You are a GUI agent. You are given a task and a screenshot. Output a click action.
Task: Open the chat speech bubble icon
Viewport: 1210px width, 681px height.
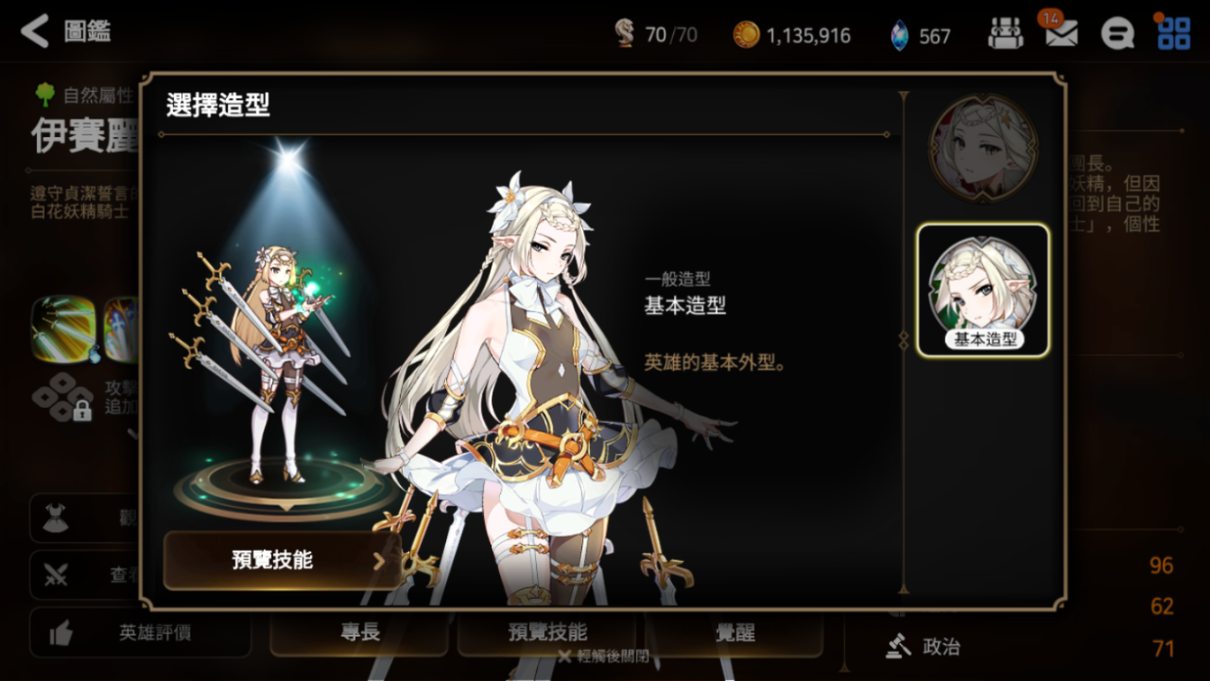1117,34
